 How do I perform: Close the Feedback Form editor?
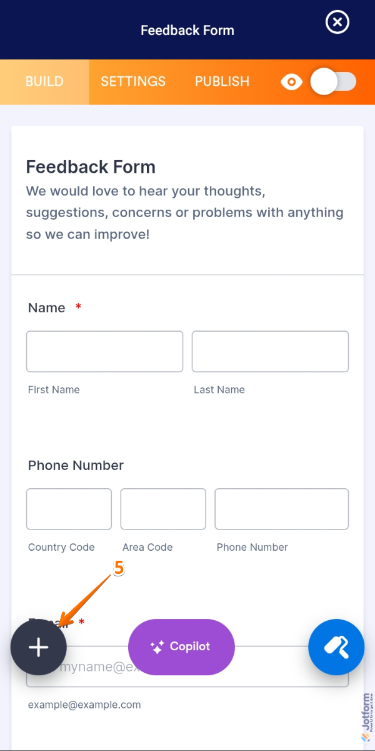tap(337, 23)
